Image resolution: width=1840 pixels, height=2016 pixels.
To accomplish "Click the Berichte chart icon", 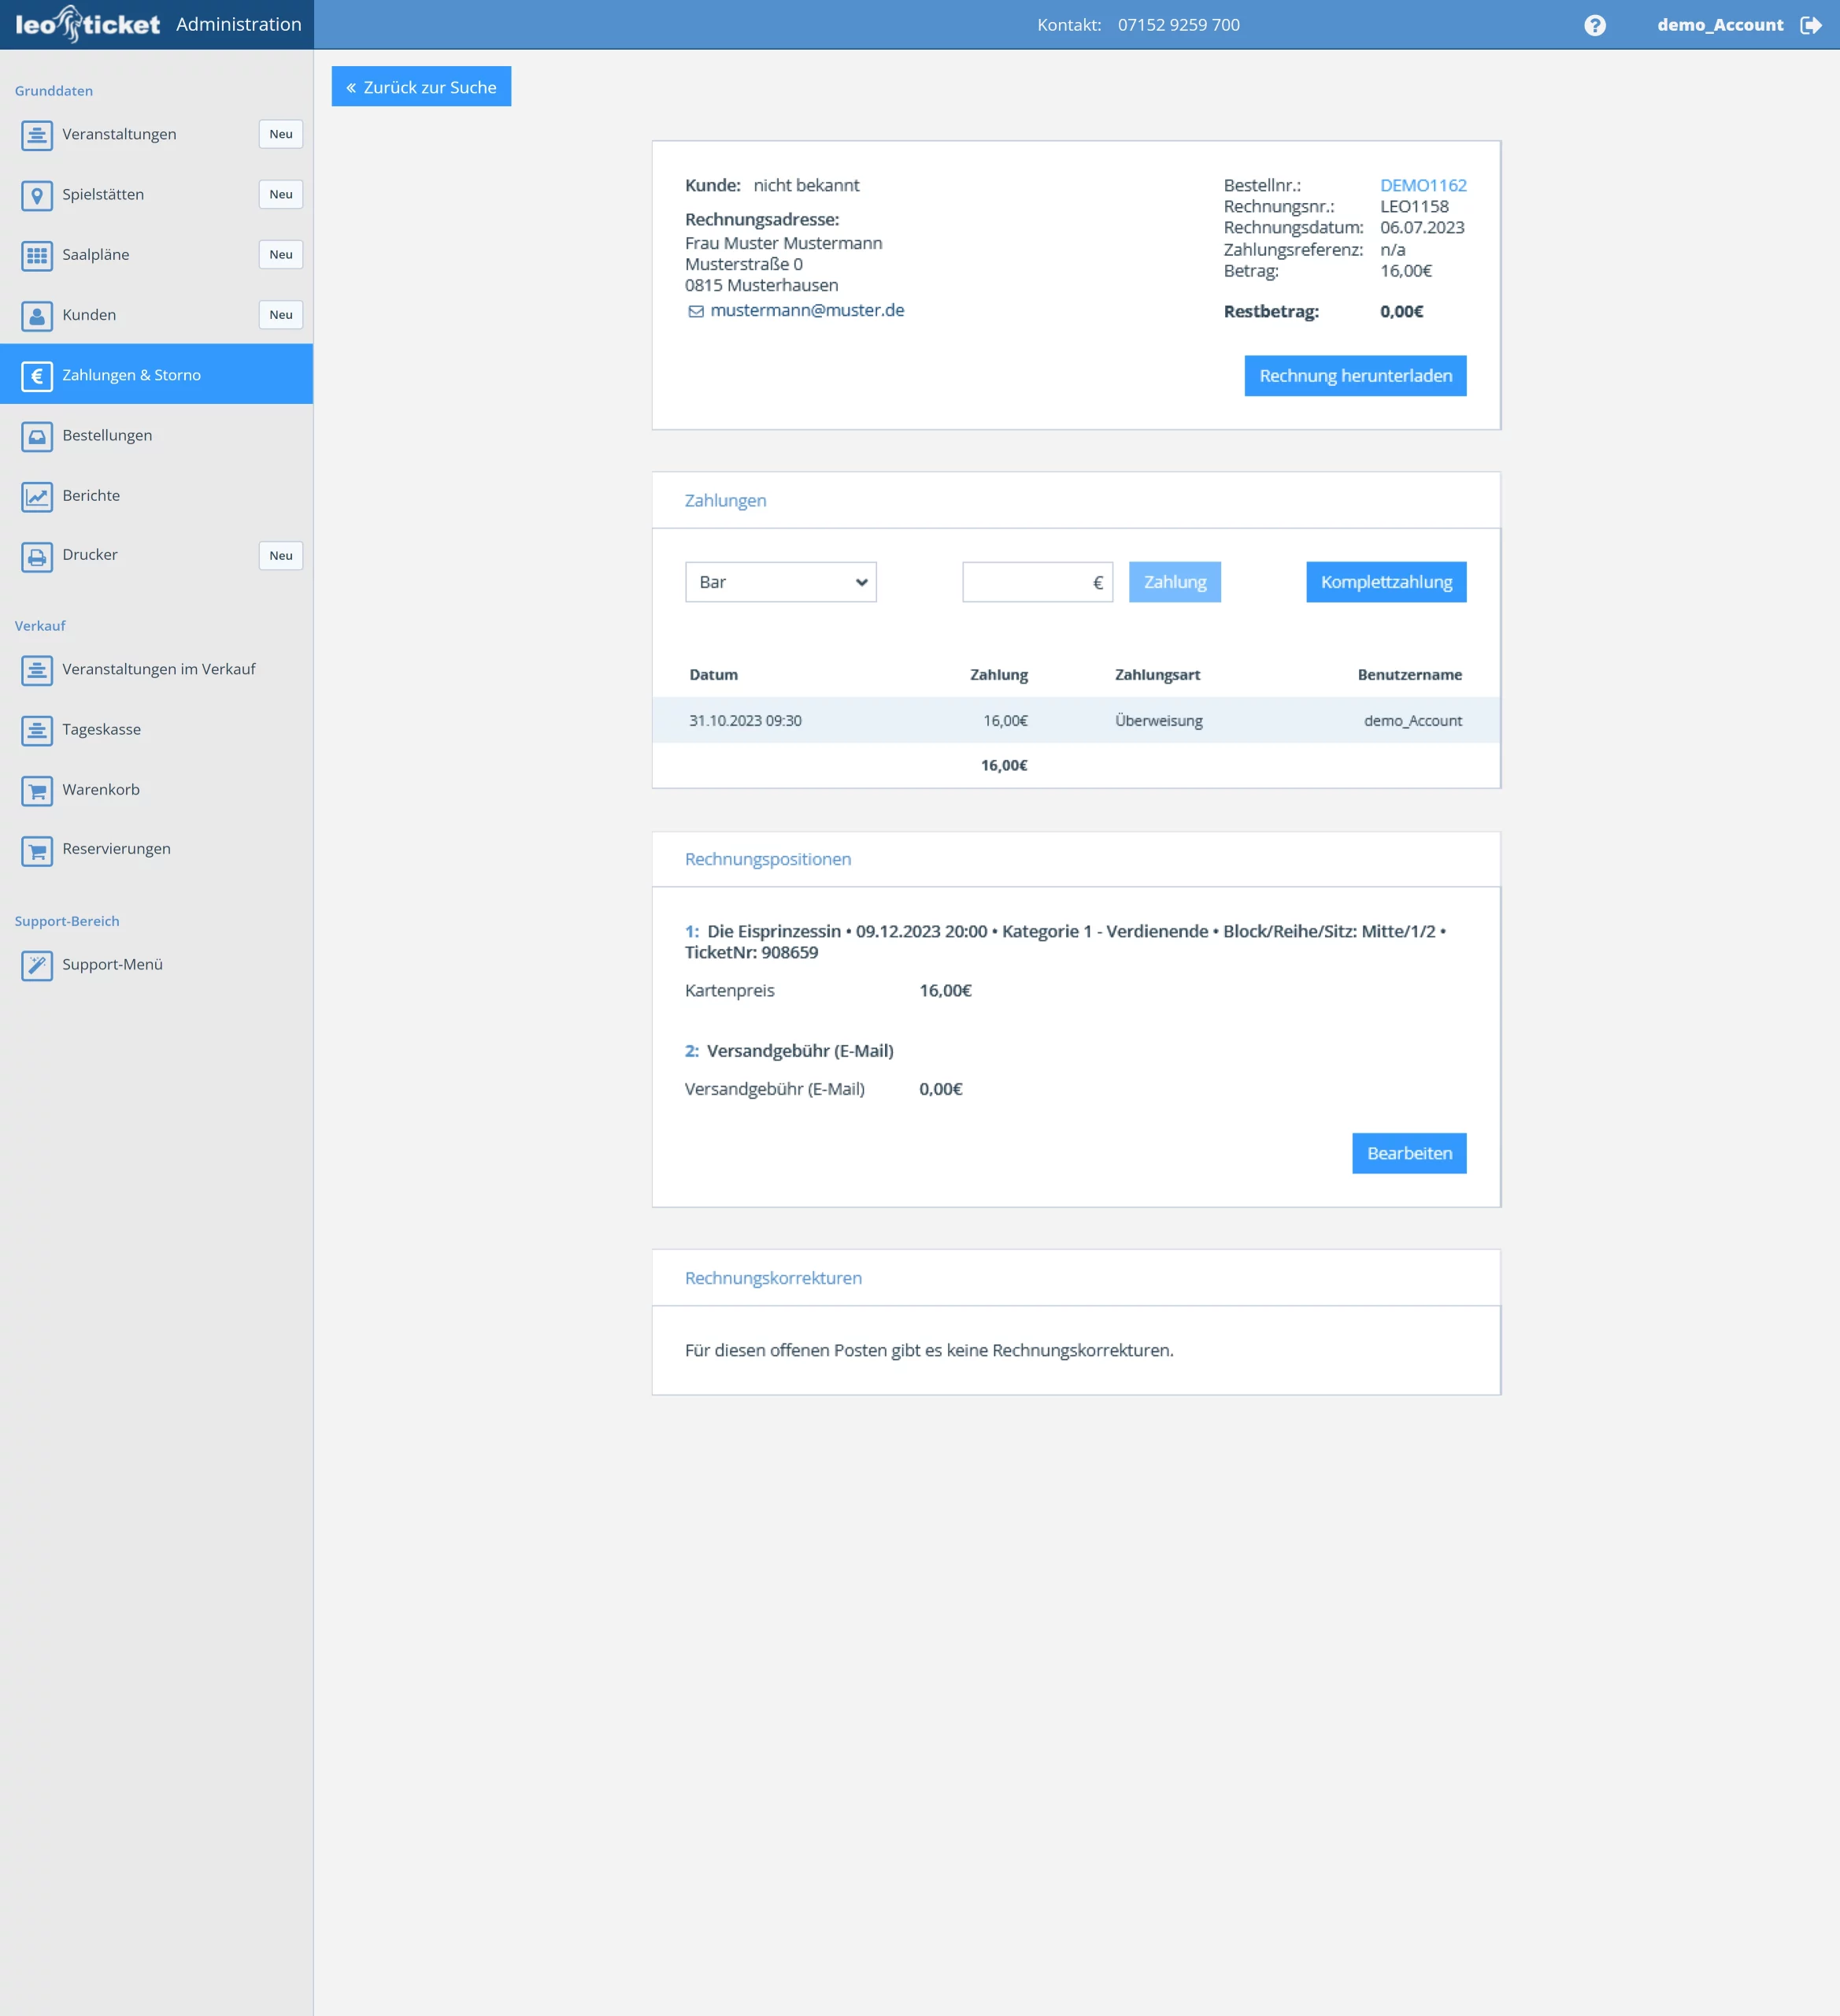I will tap(37, 496).
